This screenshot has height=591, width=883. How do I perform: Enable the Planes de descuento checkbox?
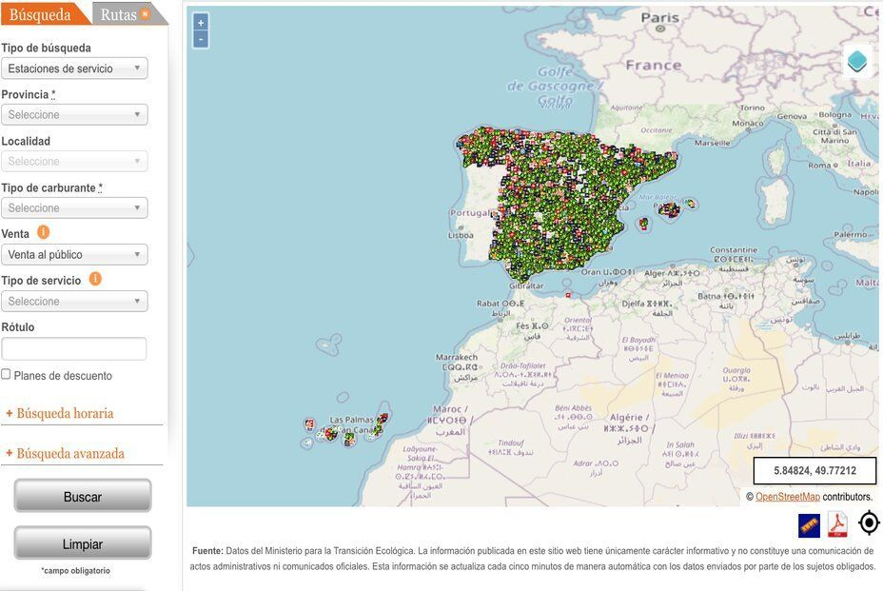pyautogui.click(x=7, y=375)
